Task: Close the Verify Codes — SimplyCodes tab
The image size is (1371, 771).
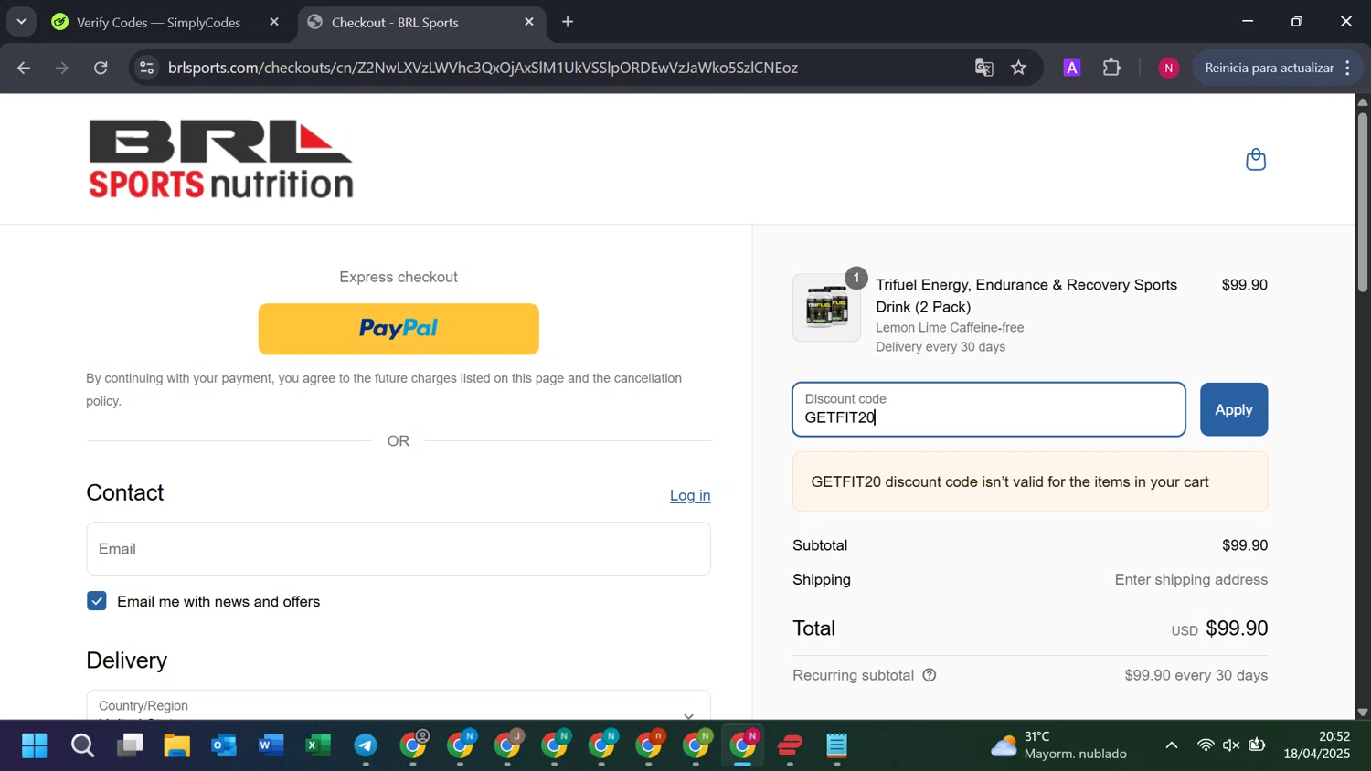Action: click(274, 22)
